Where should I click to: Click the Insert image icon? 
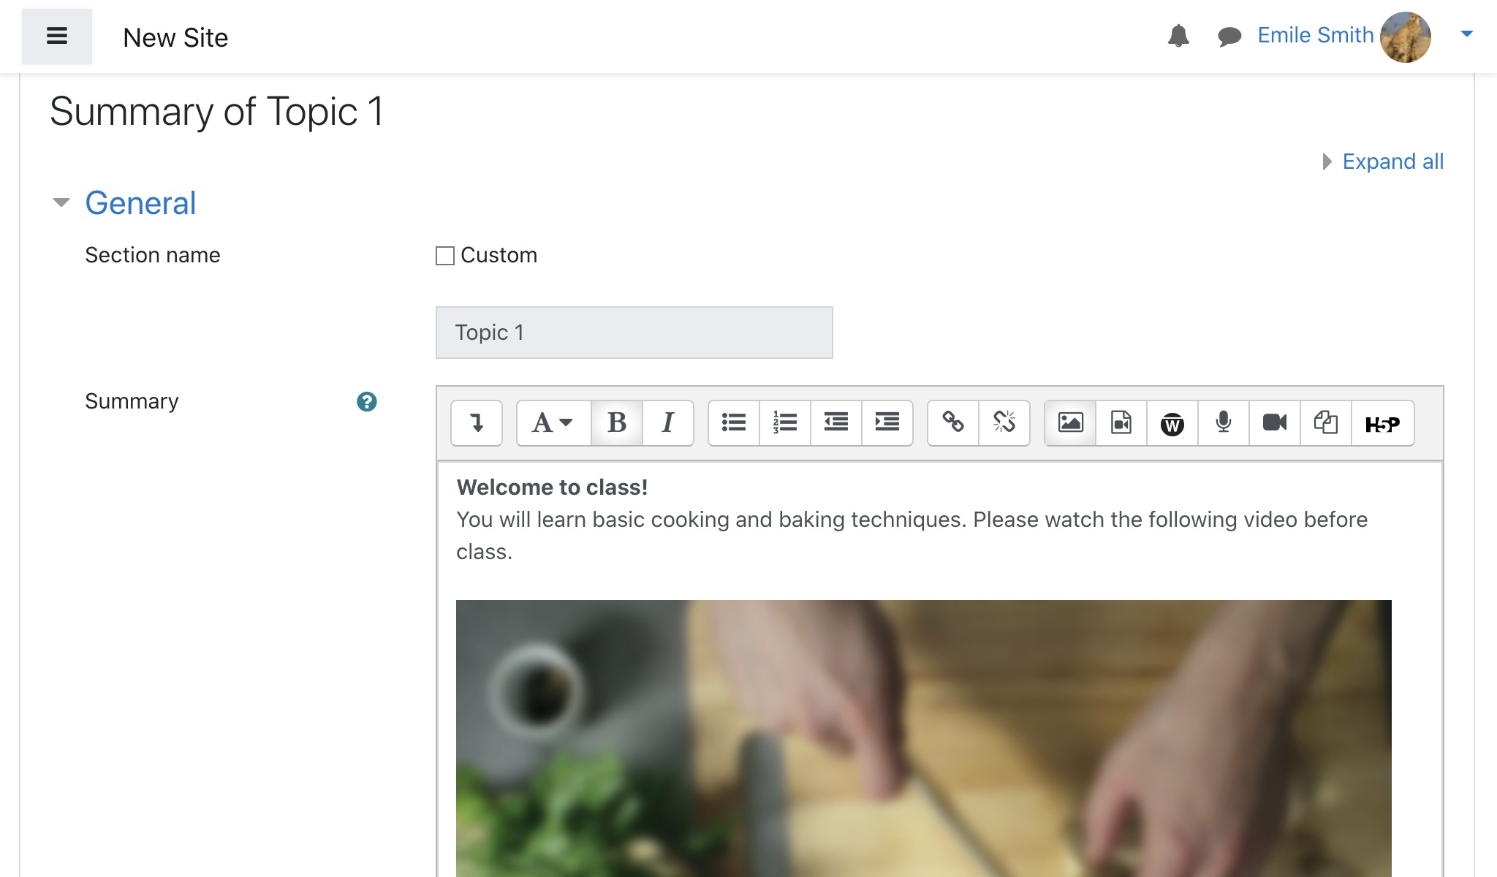1069,422
